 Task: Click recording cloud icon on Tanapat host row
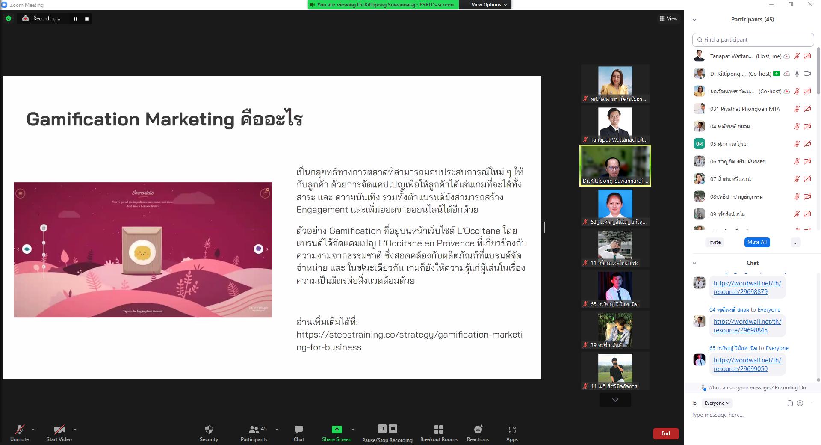tap(787, 56)
